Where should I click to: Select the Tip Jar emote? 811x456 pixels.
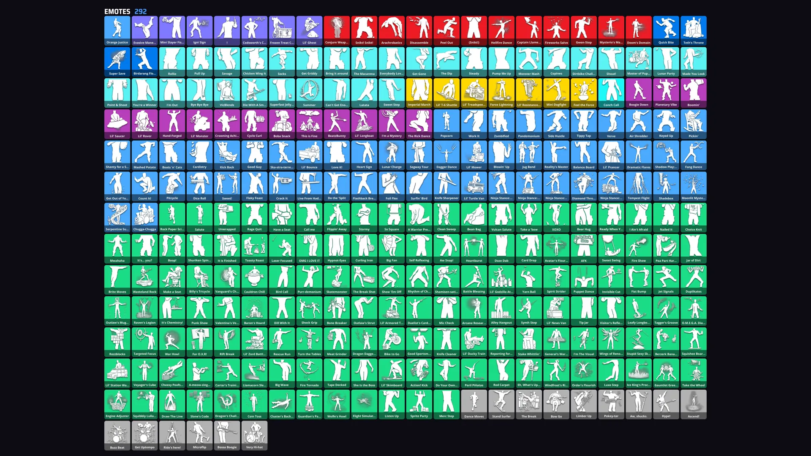(x=584, y=311)
